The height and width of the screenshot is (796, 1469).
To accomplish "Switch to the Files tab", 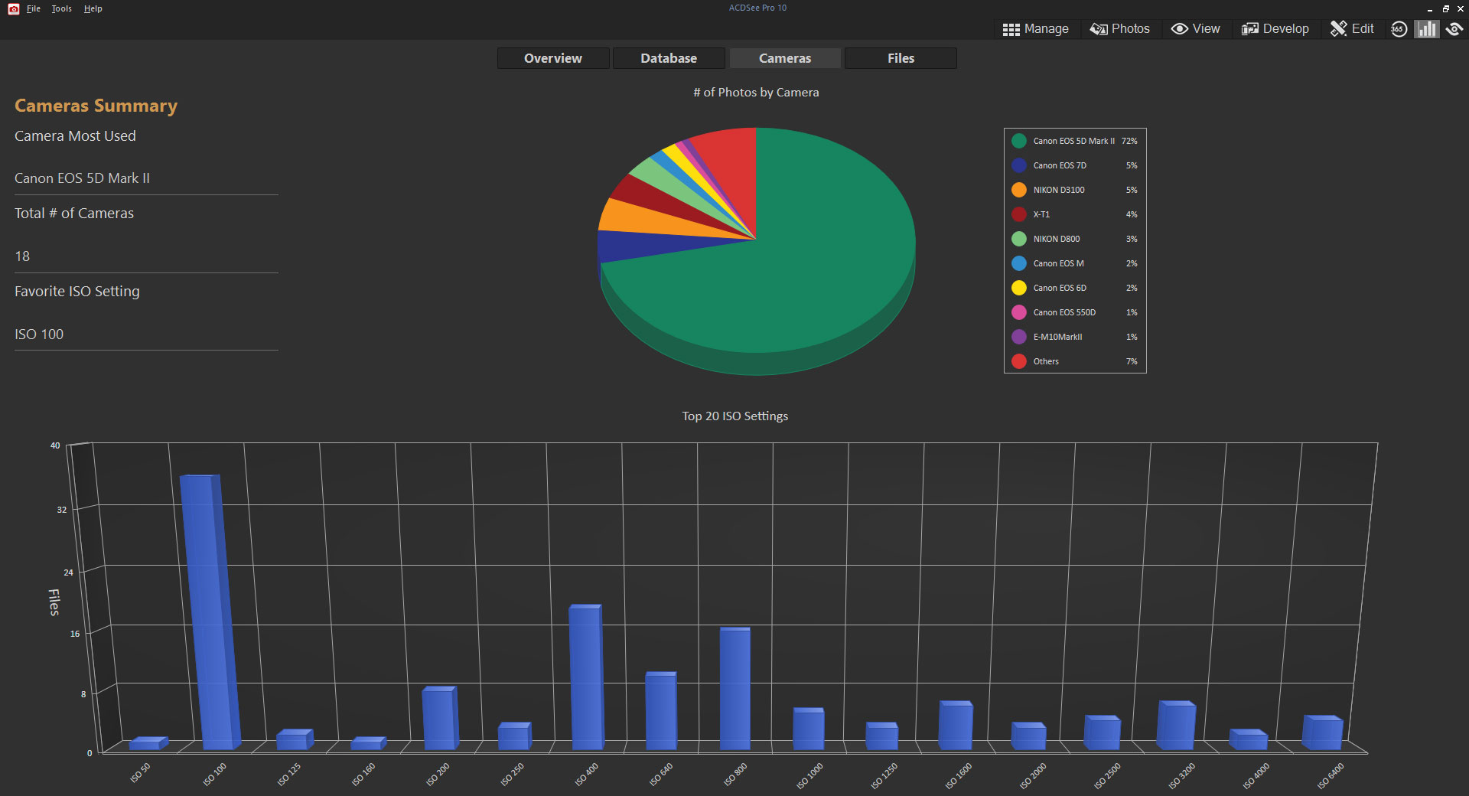I will click(x=901, y=58).
